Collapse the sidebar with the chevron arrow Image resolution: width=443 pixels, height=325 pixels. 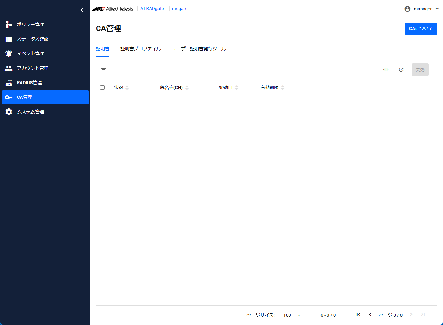click(x=82, y=10)
